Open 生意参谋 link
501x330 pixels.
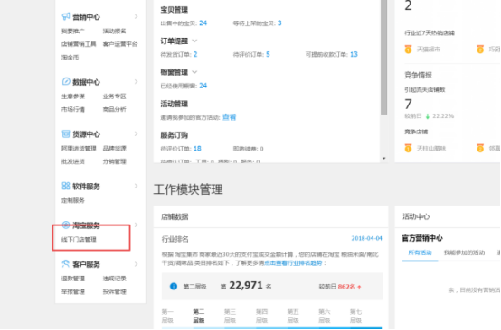(73, 96)
